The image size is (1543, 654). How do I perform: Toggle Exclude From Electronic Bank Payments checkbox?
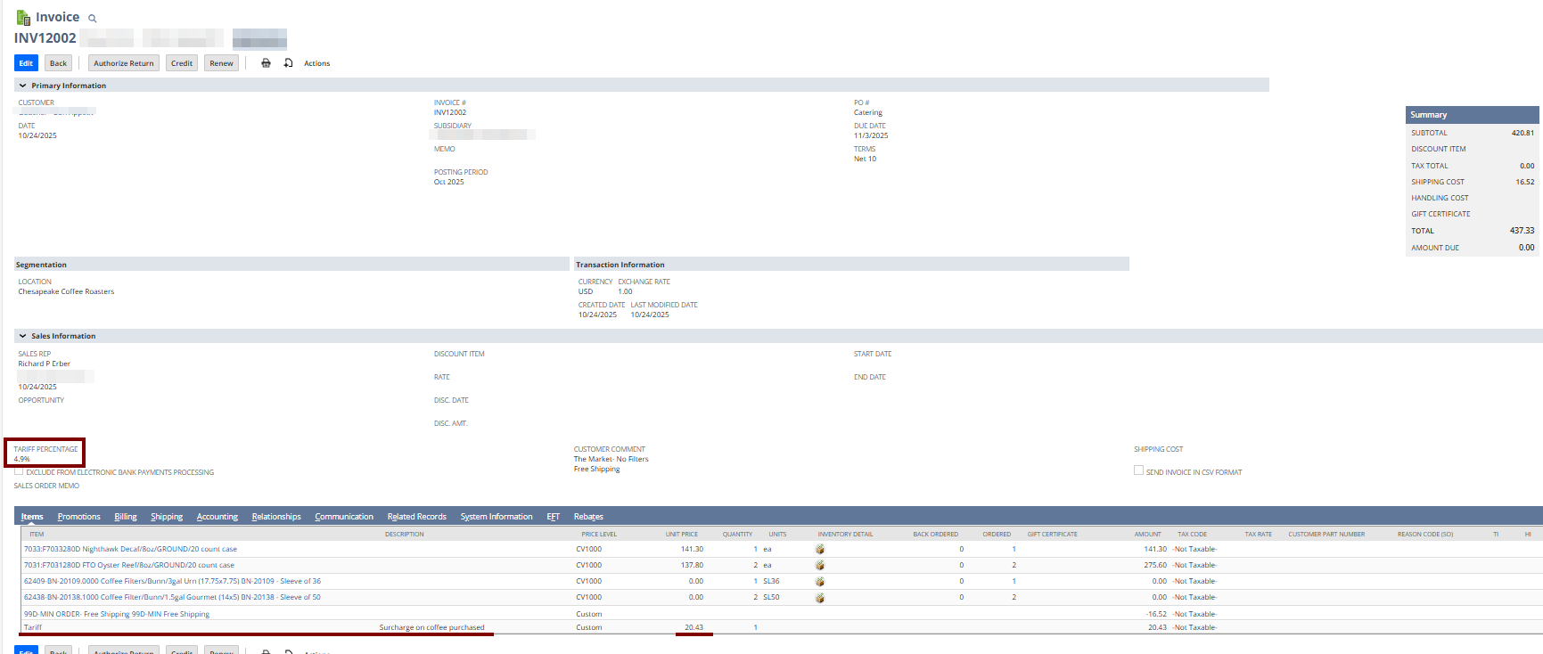pyautogui.click(x=19, y=471)
